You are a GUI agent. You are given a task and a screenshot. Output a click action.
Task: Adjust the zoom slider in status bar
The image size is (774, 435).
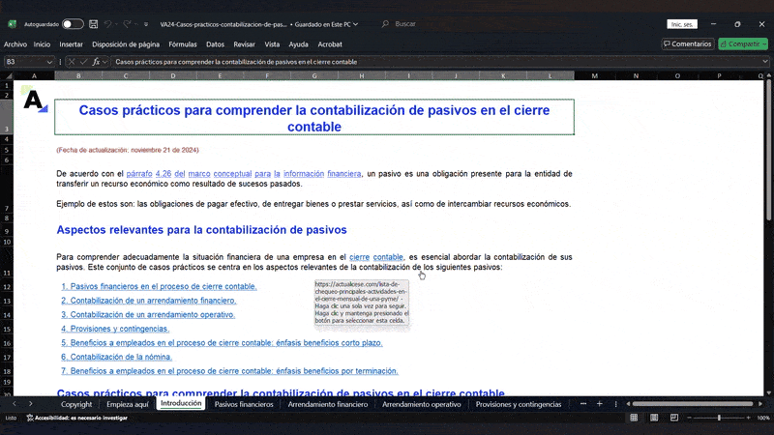718,418
